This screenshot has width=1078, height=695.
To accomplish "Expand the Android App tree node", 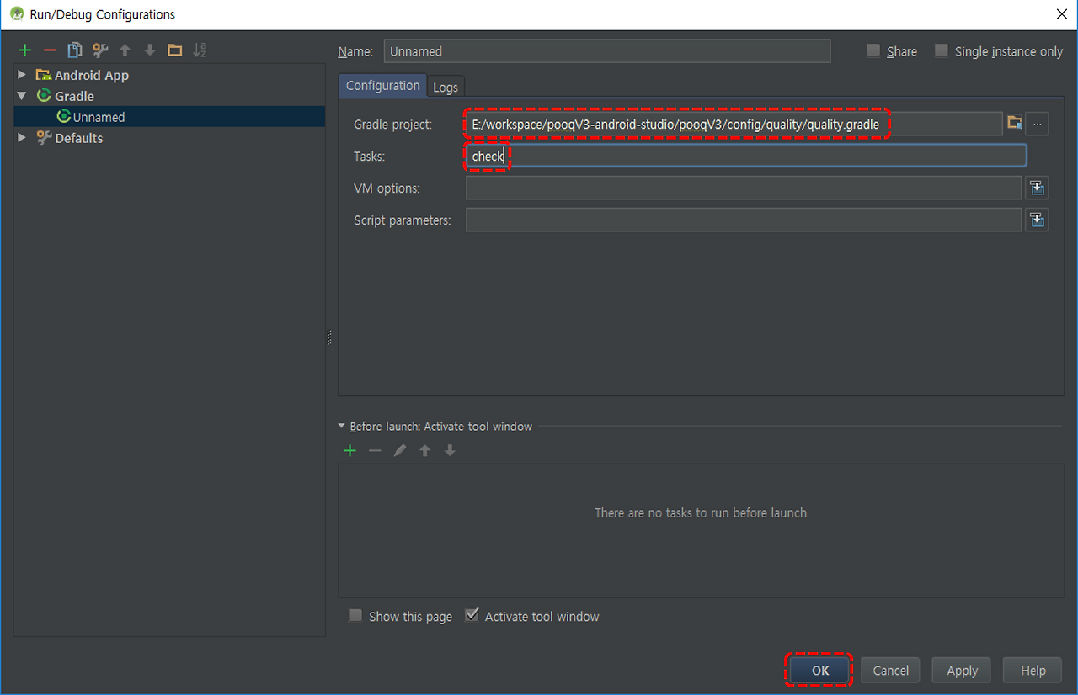I will point(22,75).
